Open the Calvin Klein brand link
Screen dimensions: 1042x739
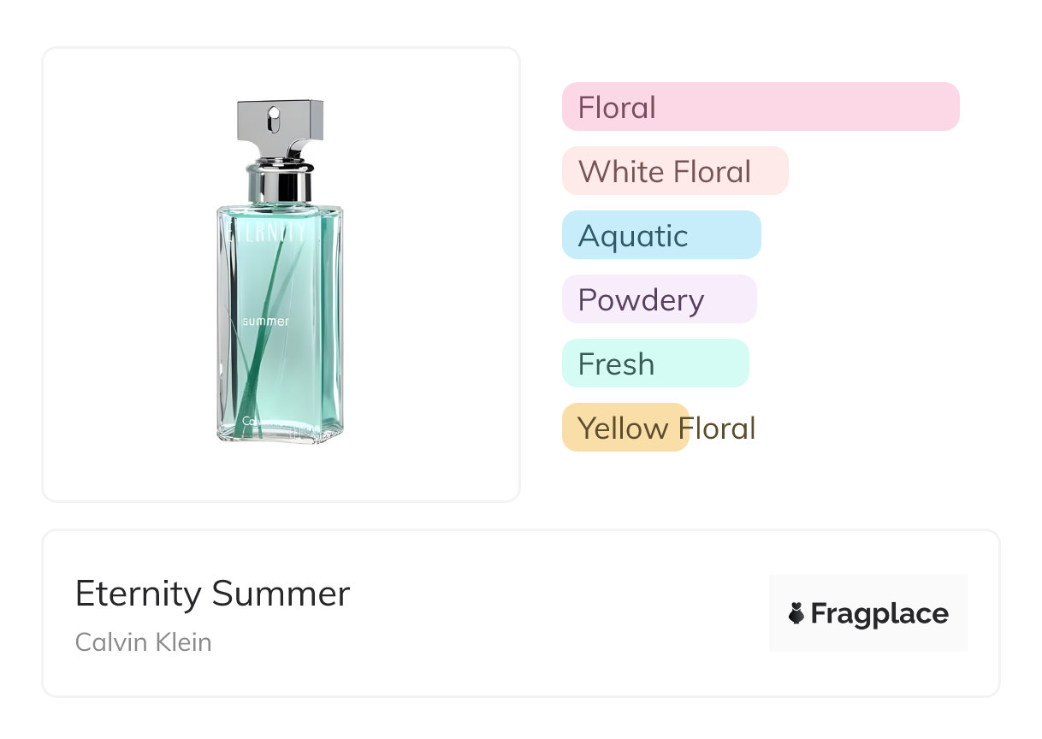pyautogui.click(x=143, y=642)
